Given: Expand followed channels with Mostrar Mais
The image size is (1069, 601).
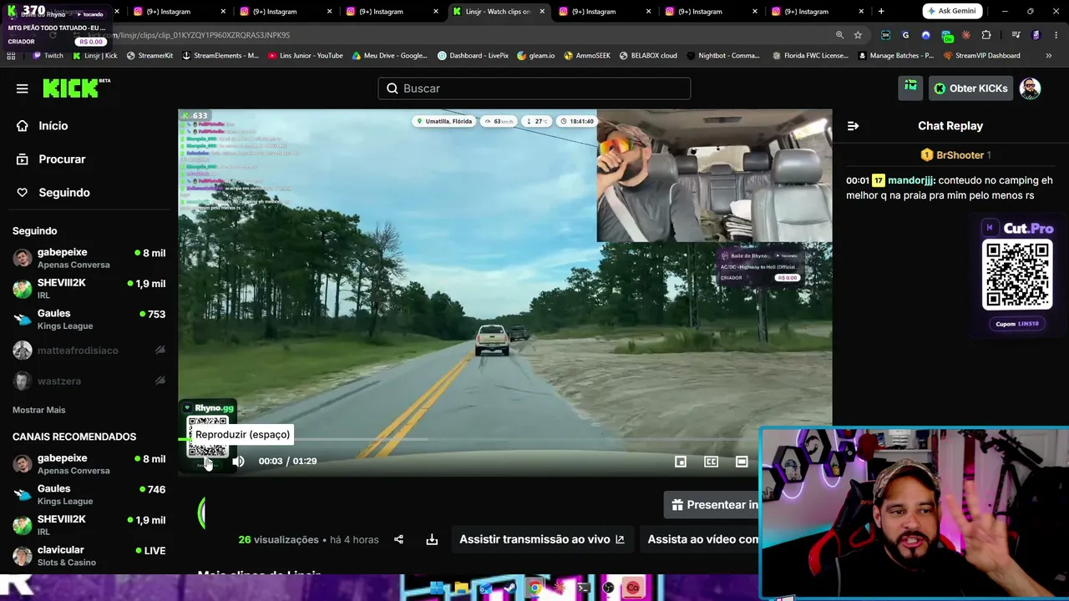Looking at the screenshot, I should click(x=38, y=410).
